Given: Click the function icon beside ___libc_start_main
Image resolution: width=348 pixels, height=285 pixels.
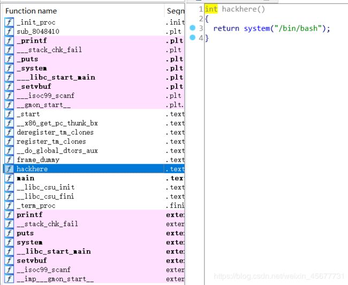Looking at the screenshot, I should coord(9,77).
